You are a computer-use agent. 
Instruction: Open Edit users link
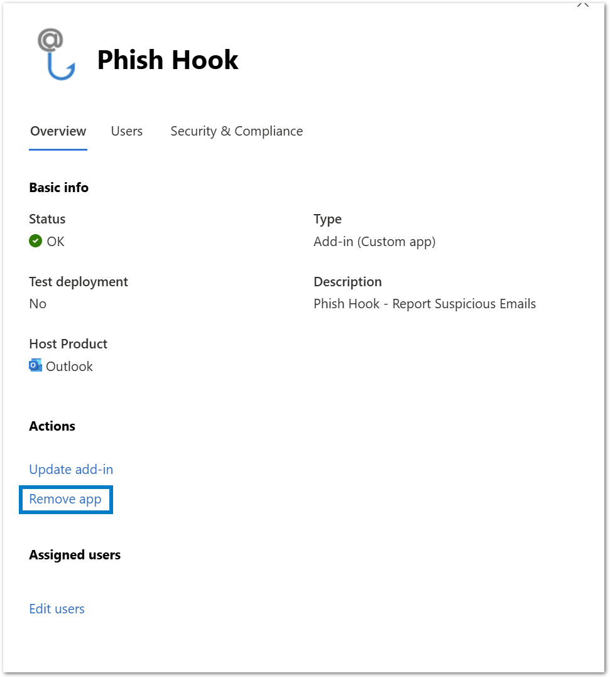57,609
